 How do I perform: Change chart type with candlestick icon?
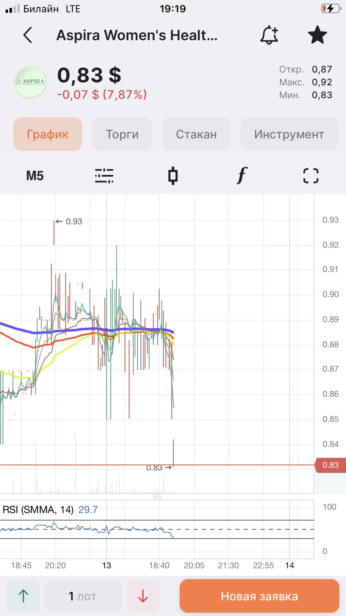[x=173, y=176]
